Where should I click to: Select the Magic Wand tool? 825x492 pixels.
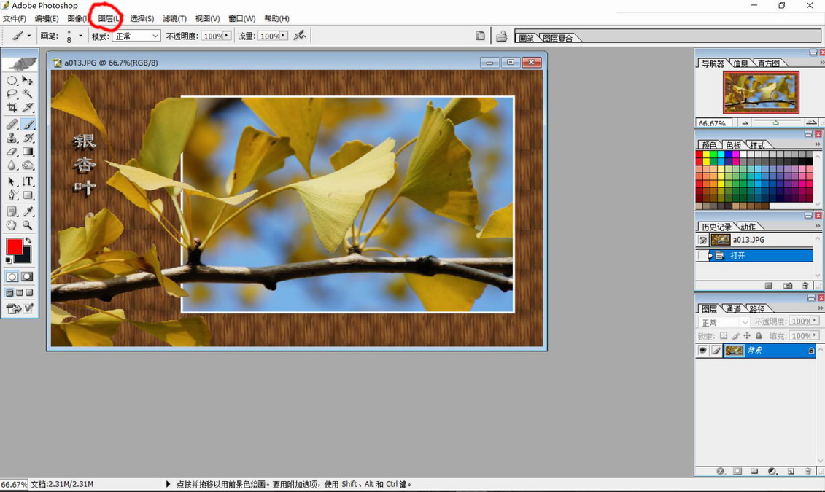(28, 94)
